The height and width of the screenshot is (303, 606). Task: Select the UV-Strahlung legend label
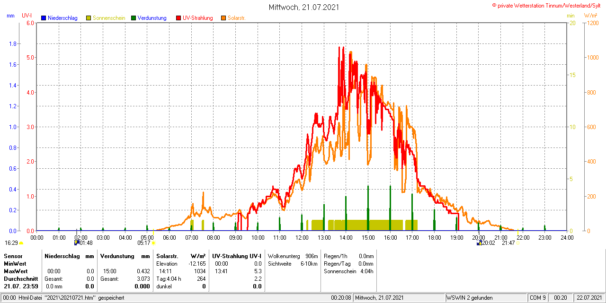tap(198, 18)
